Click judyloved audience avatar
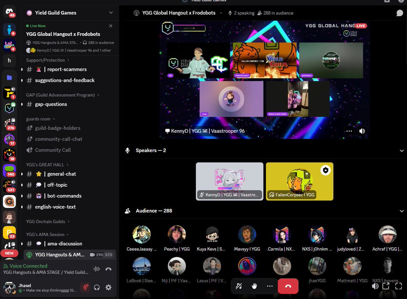407x299 pixels. 352,235
